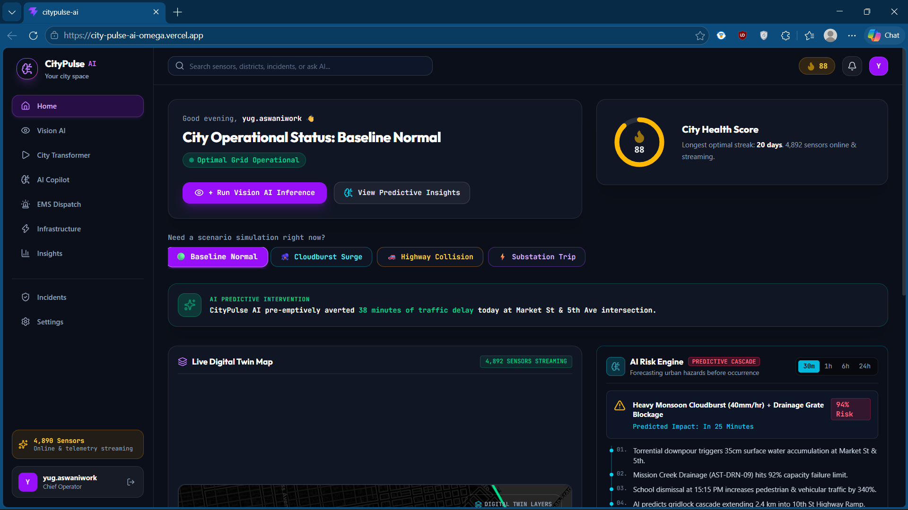This screenshot has height=510, width=908.
Task: Bookmark this page with the star icon
Action: 700,35
